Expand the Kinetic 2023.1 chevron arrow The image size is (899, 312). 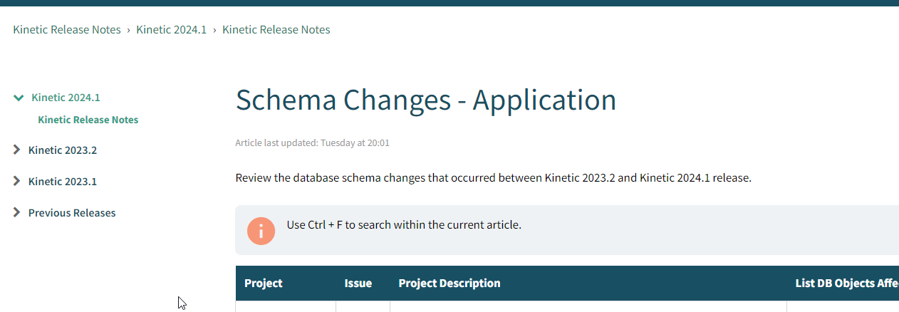pos(17,182)
